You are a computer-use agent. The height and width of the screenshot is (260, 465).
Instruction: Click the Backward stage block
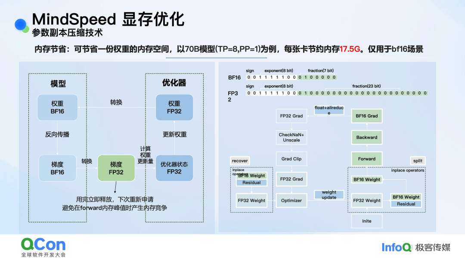366,137
